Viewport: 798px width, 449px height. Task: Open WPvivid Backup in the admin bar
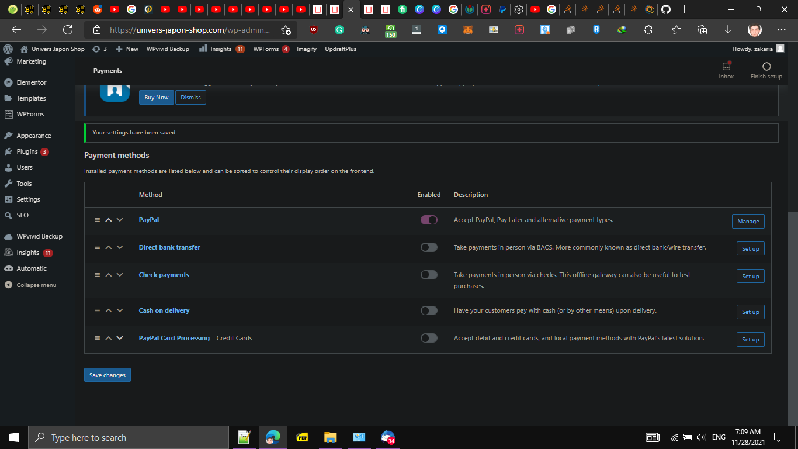168,49
